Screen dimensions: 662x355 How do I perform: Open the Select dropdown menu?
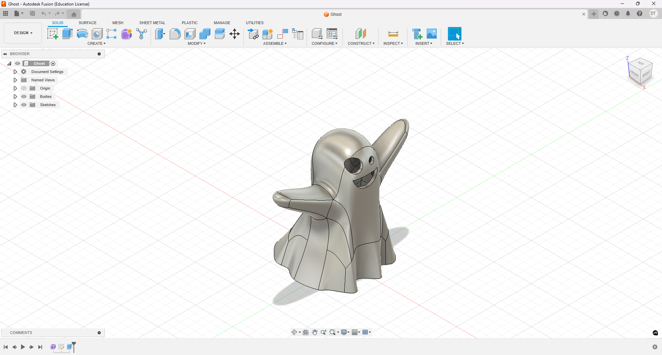(x=455, y=43)
